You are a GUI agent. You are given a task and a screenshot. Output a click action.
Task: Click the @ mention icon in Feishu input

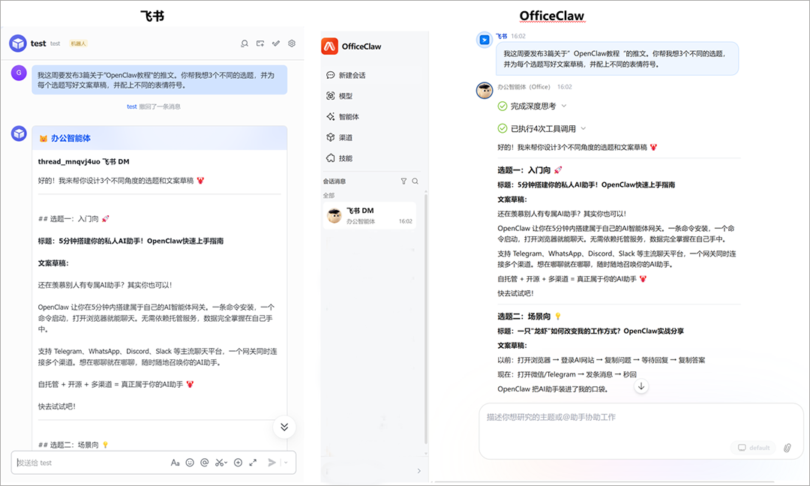point(205,463)
